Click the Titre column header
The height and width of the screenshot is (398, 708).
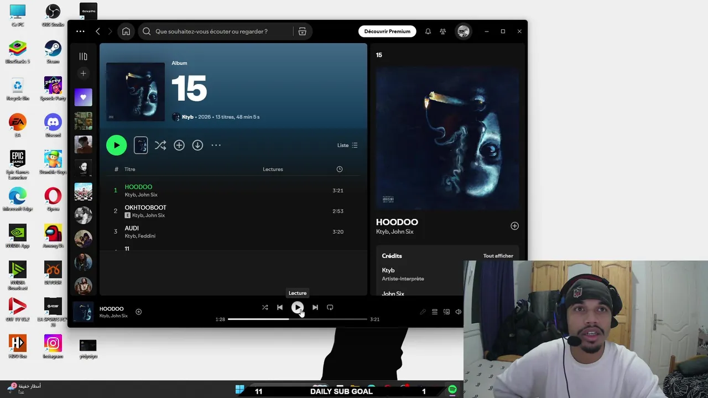pyautogui.click(x=130, y=169)
